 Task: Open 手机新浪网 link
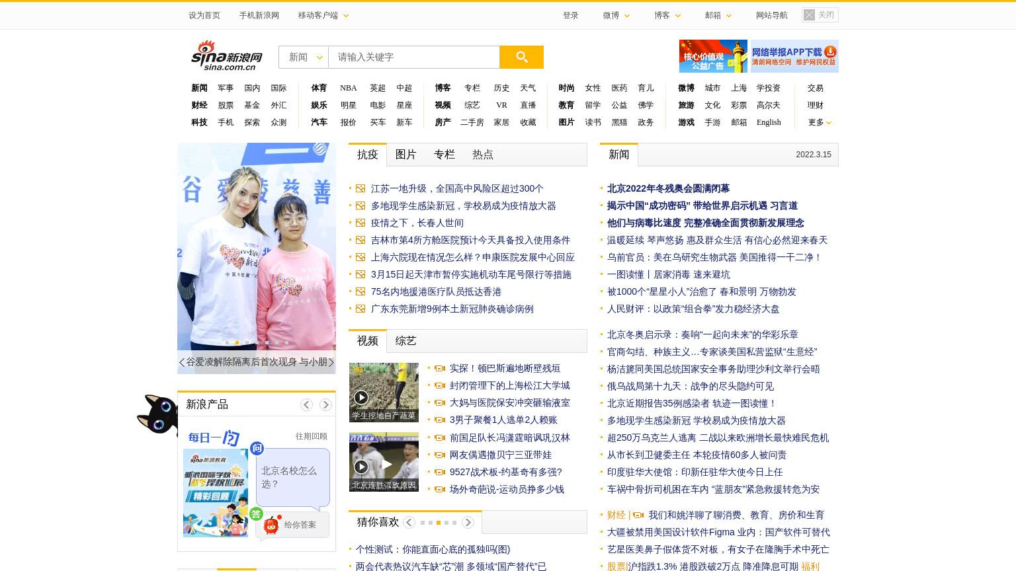259,15
